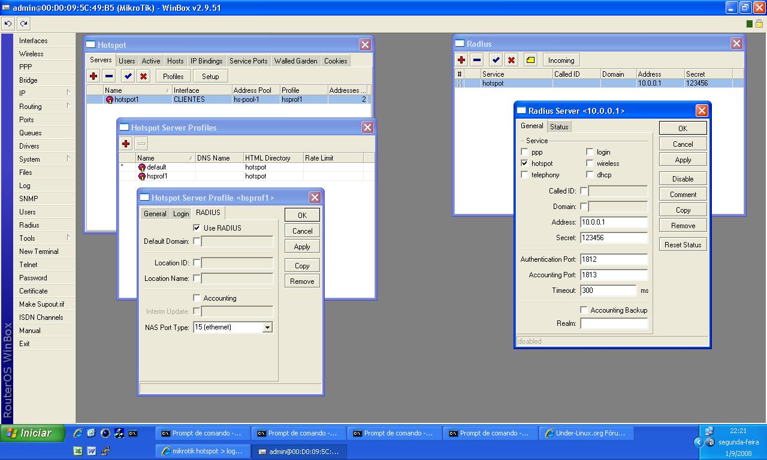Screen dimensions: 767x460
Task: Launch Internet Explorer from the quick launch
Action: pos(78,433)
